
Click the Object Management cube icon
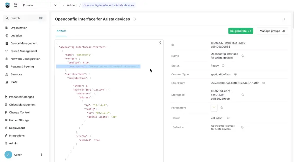[x=6, y=105]
